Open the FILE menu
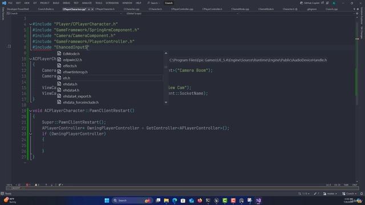 [10, 3]
